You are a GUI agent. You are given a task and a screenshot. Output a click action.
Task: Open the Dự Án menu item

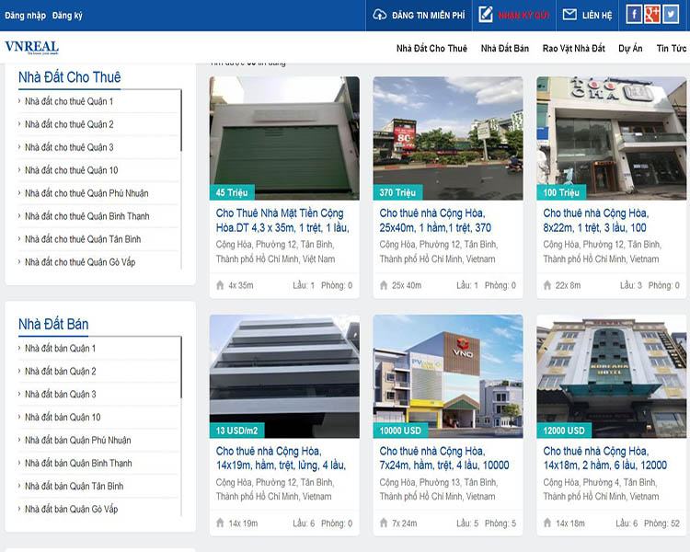pos(630,48)
